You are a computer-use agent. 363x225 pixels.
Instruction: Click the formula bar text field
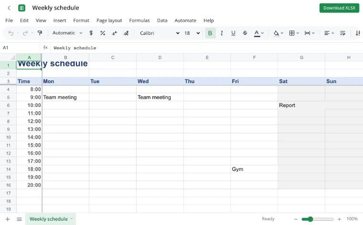(x=206, y=48)
